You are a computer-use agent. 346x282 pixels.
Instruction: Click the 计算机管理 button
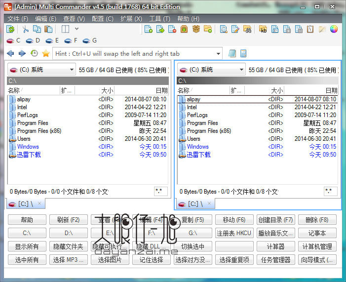(x=317, y=246)
